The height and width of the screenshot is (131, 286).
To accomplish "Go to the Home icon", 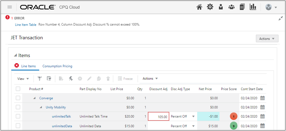I will tap(199, 7).
